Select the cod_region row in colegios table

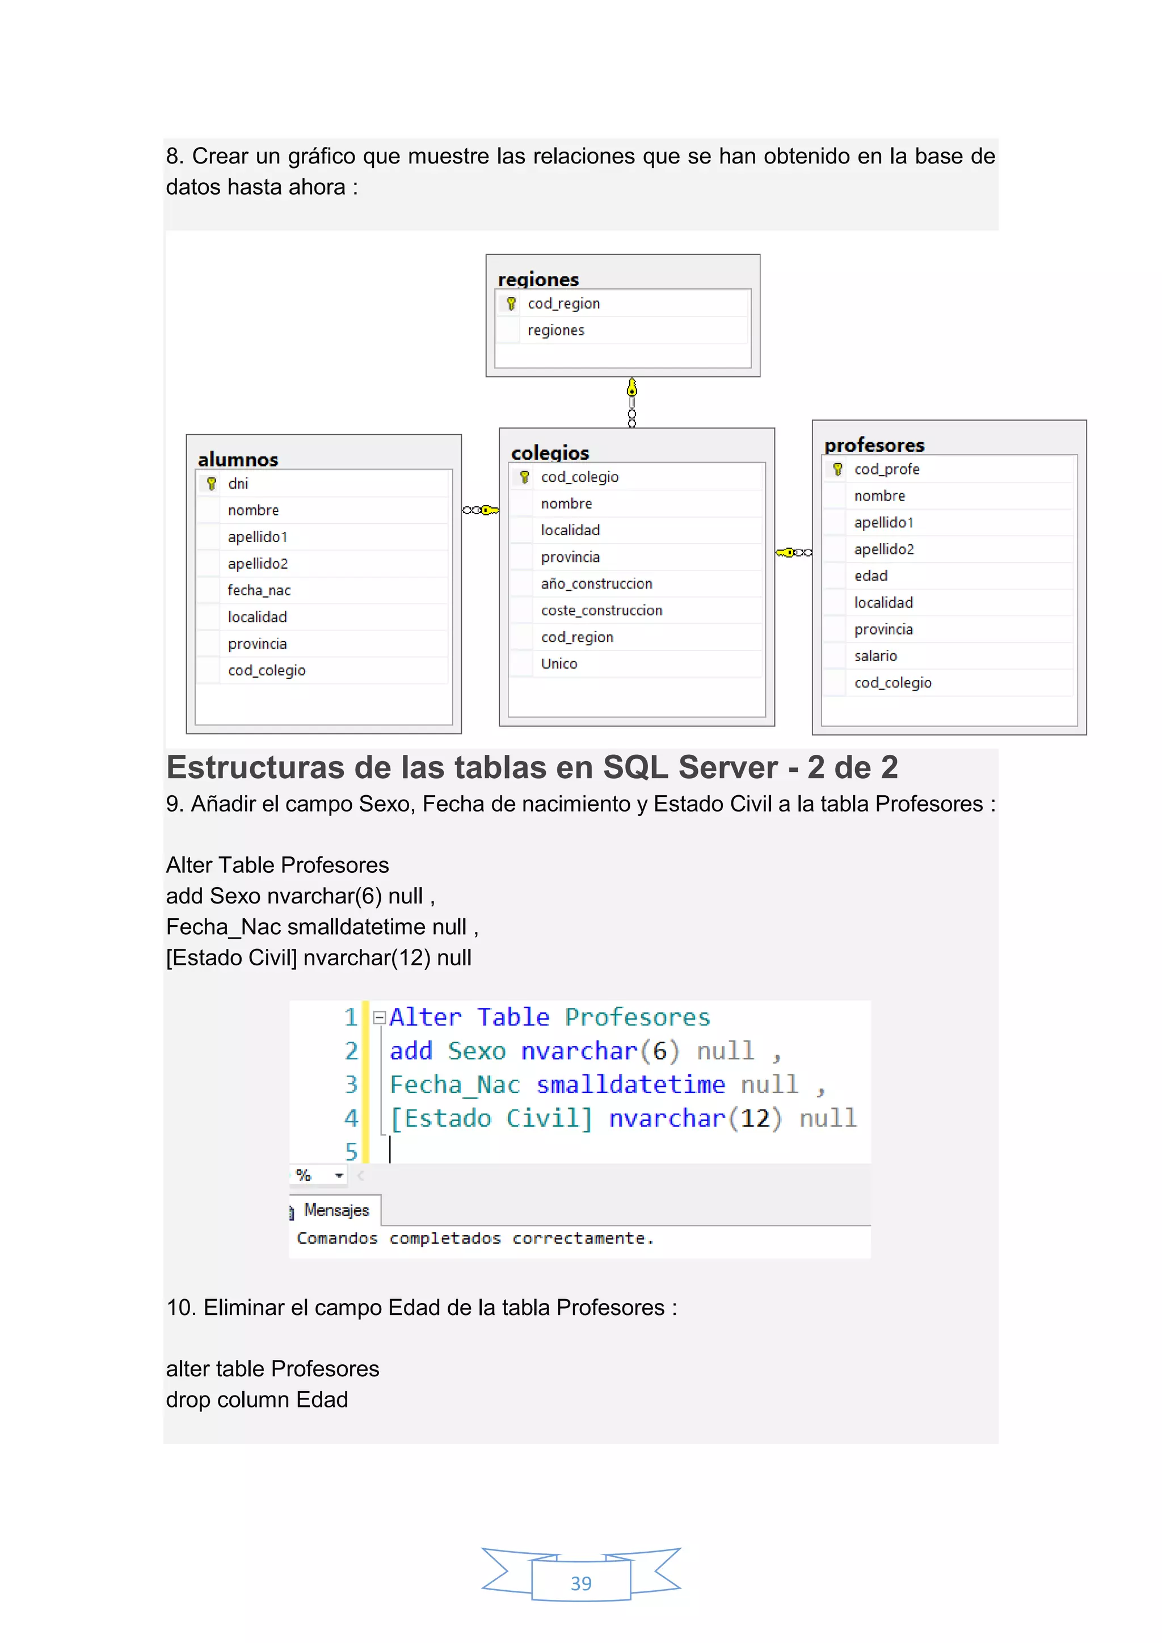tap(636, 637)
